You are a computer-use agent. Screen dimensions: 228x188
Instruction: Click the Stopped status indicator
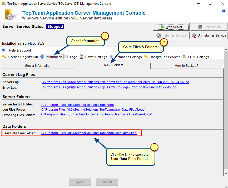tap(55, 27)
